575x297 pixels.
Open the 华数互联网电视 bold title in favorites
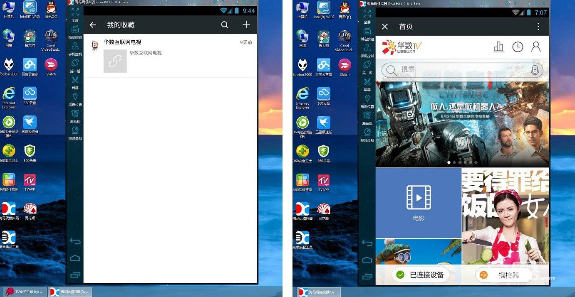pos(122,42)
